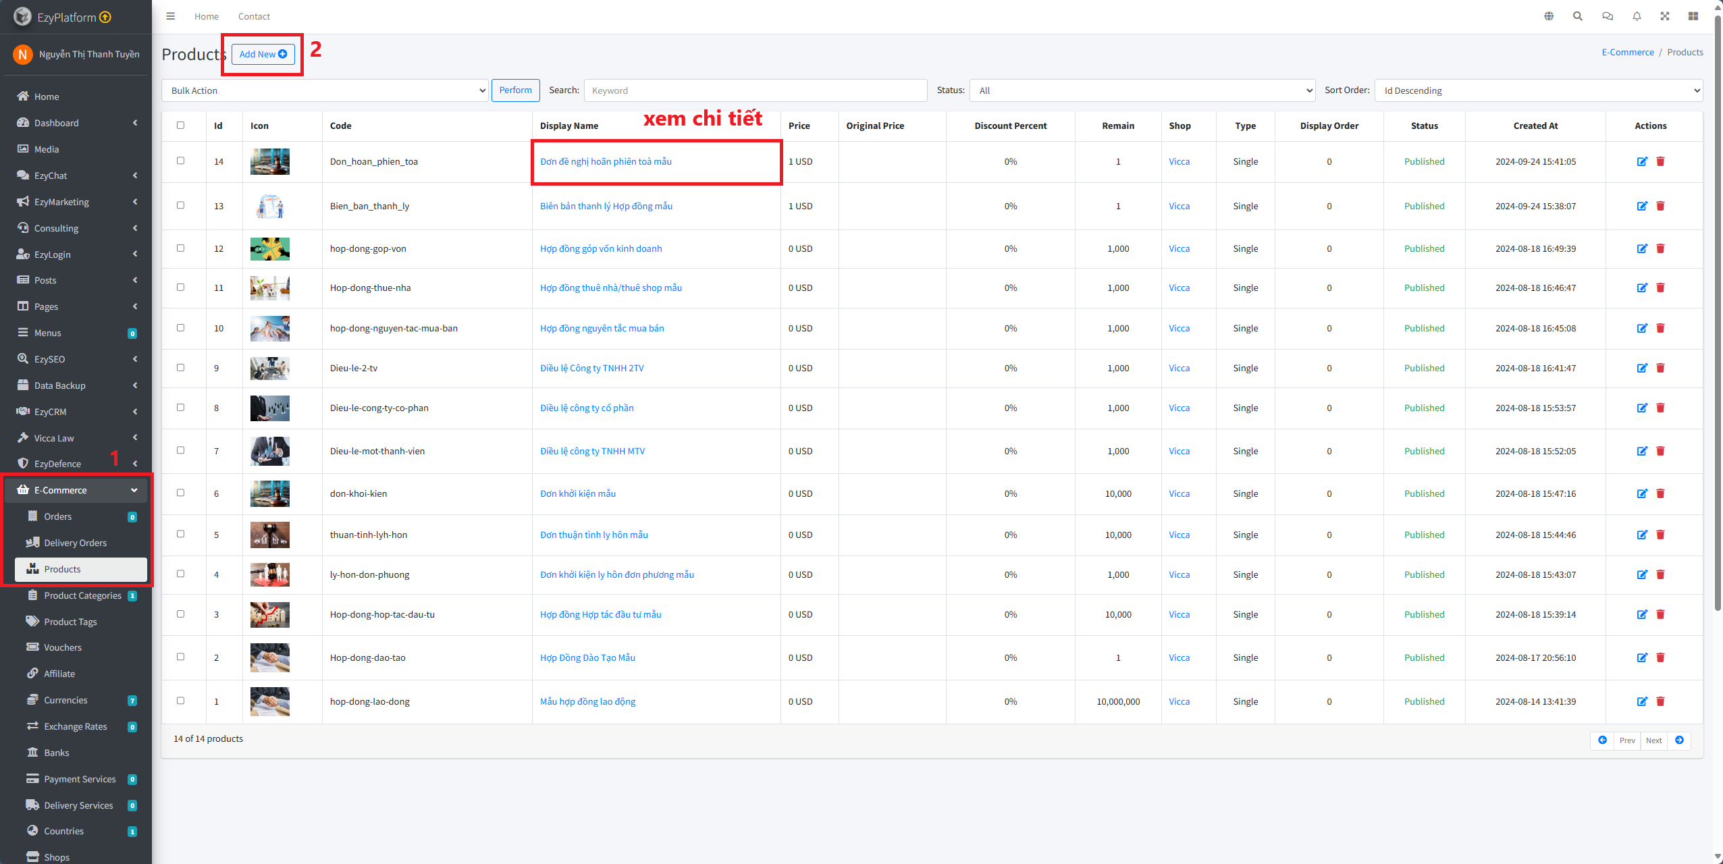Click the red delete icon for product 13
1723x864 pixels.
[1660, 206]
